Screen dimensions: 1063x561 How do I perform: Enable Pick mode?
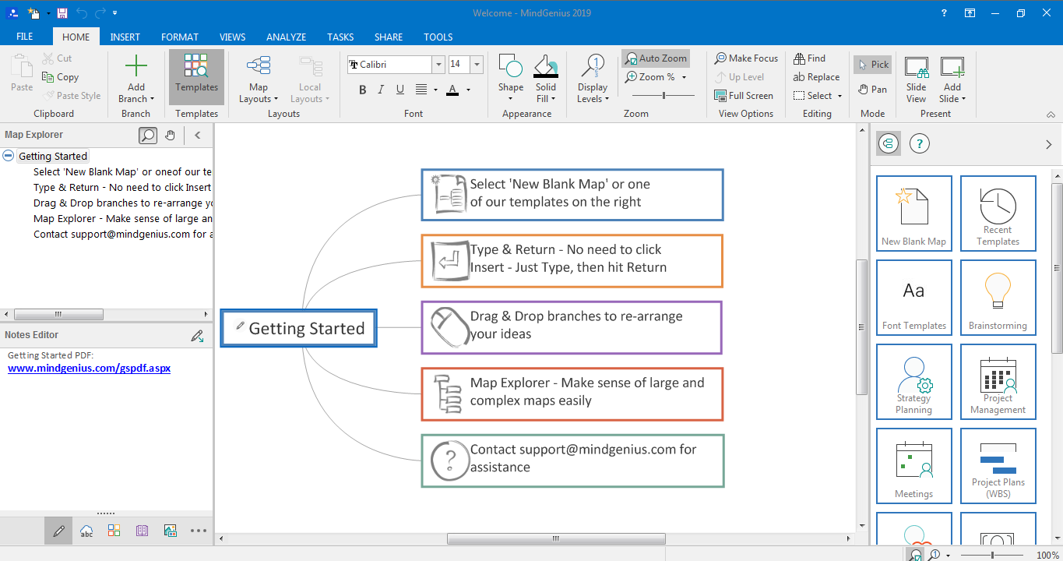pyautogui.click(x=872, y=65)
